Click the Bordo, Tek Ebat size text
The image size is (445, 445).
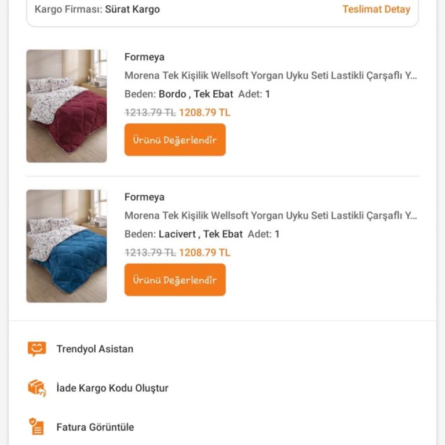point(196,94)
